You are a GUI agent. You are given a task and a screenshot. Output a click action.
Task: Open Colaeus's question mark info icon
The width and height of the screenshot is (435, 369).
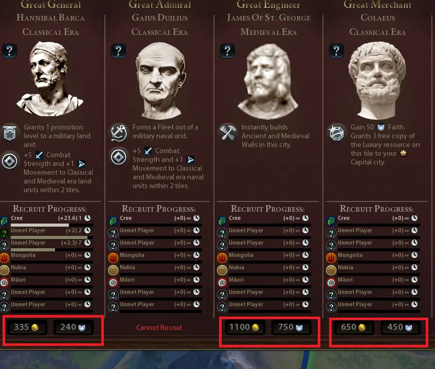(x=336, y=51)
